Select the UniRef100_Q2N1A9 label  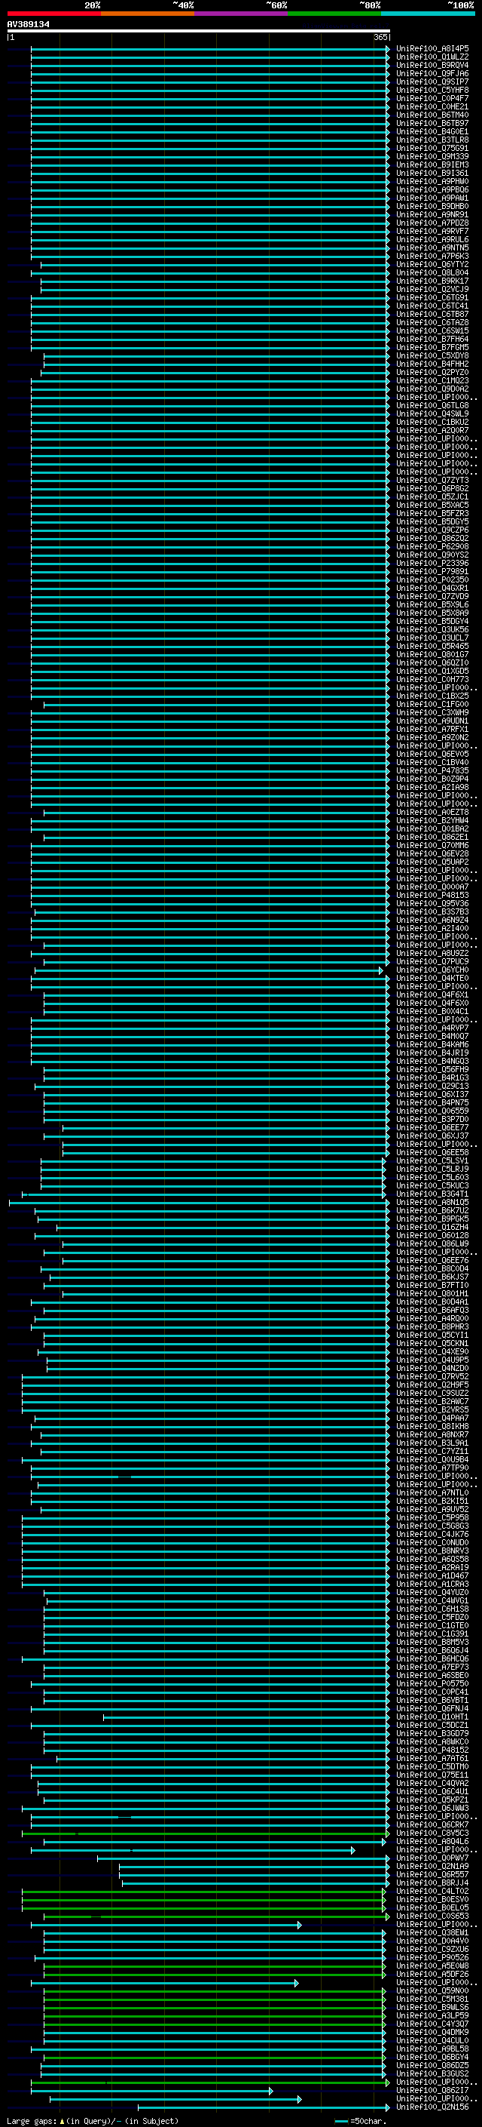[432, 1866]
